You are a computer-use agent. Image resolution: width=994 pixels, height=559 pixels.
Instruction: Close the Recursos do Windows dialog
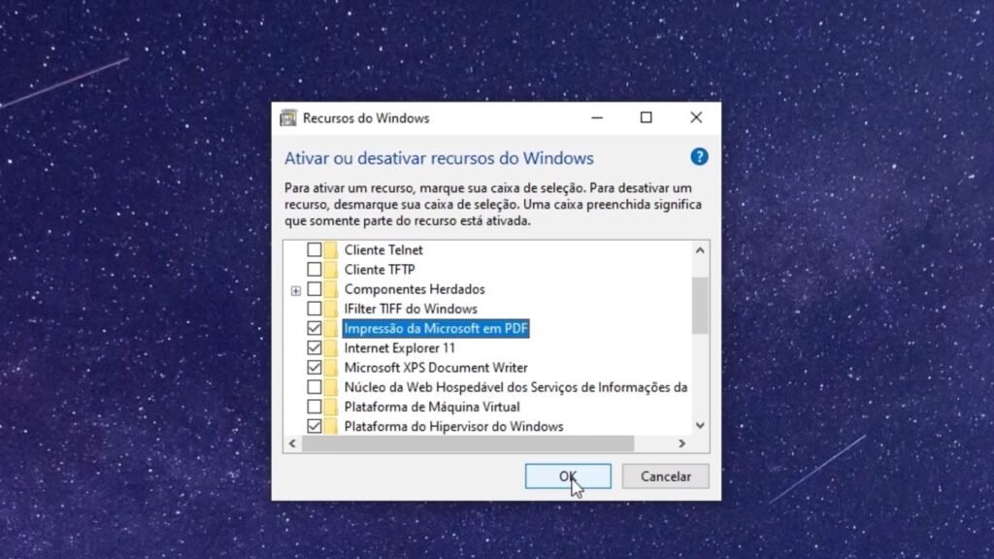696,117
